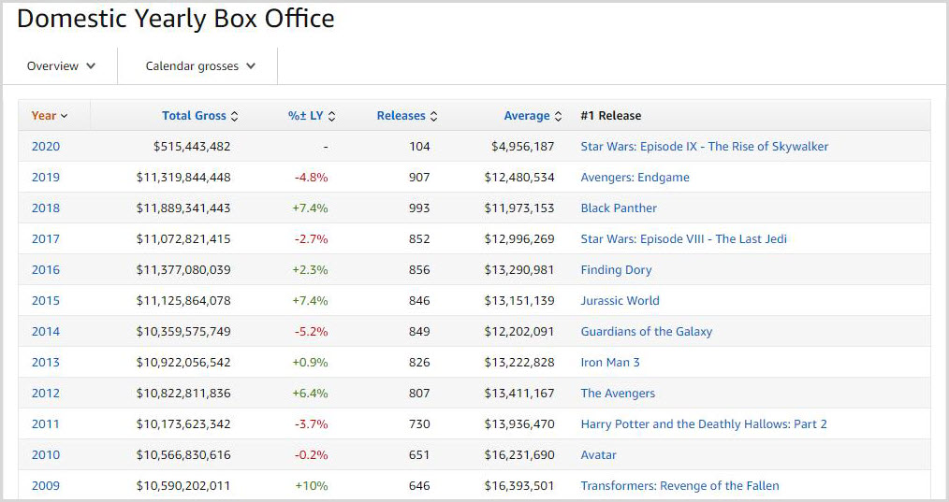Select the -4.8% change value
Screen dimensions: 949x502
tap(311, 178)
